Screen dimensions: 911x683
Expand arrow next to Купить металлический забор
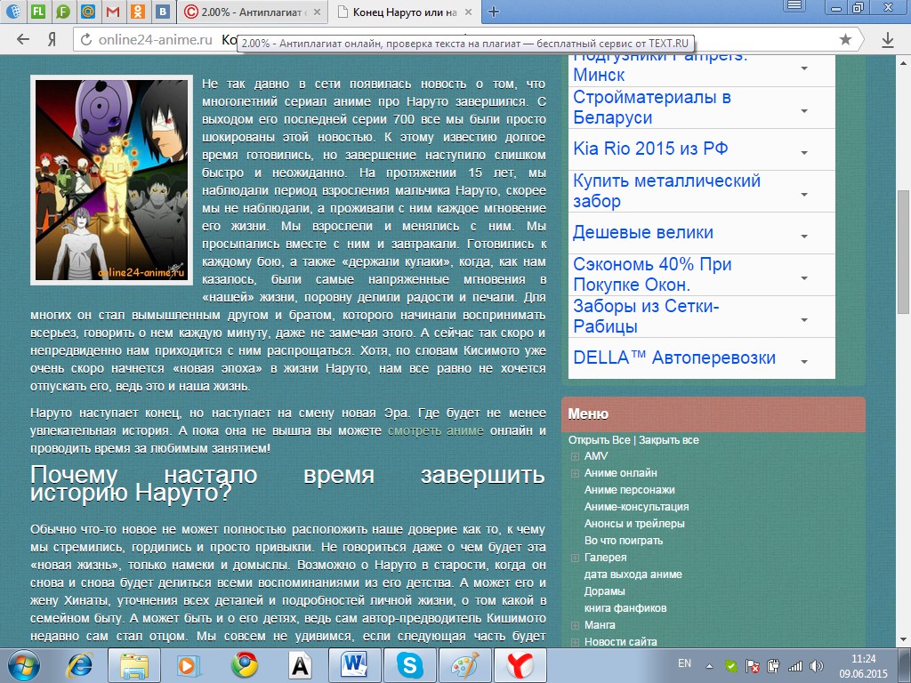[804, 195]
